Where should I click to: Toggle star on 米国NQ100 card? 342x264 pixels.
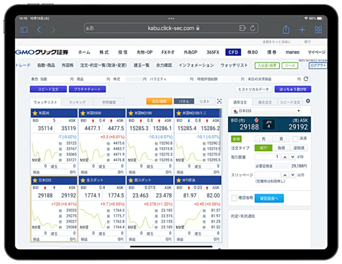131,113
